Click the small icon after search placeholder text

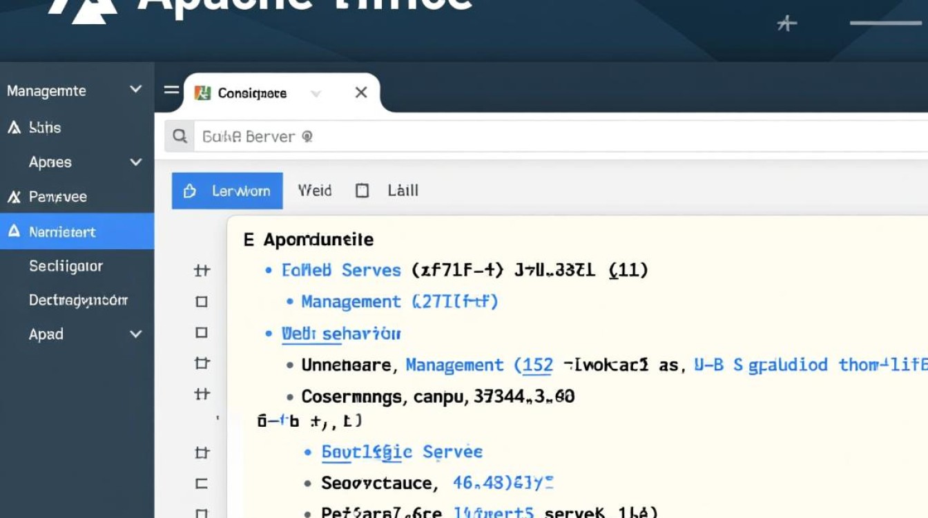tap(307, 137)
